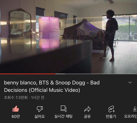Tap the thumbs-down dislike icon
The height and width of the screenshot is (123, 137).
click(x=40, y=109)
